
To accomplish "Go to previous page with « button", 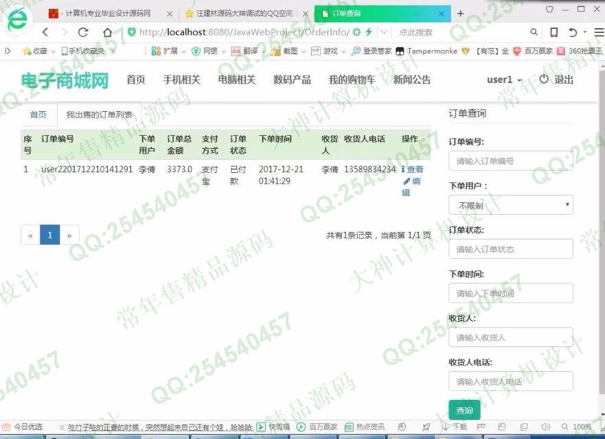I will tap(30, 235).
